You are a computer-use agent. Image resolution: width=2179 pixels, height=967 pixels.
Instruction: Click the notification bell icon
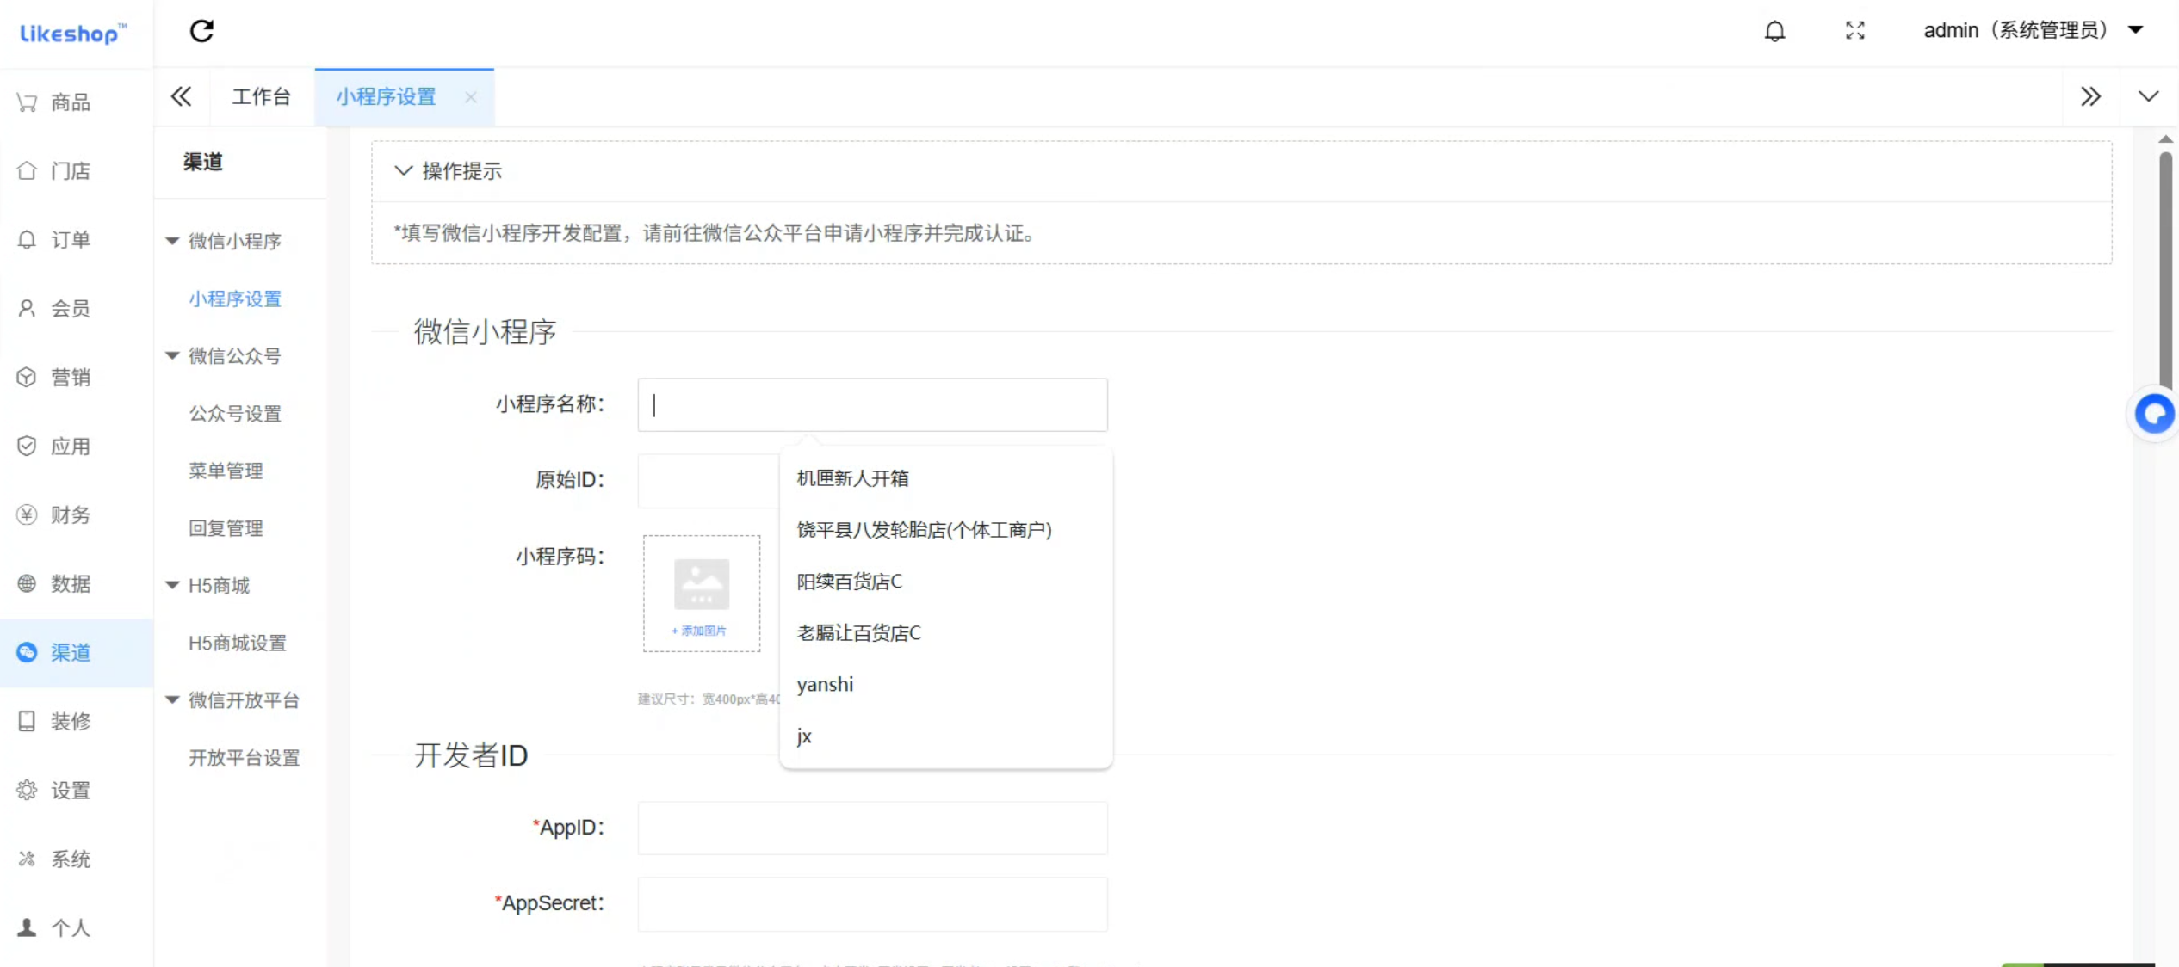coord(1774,31)
